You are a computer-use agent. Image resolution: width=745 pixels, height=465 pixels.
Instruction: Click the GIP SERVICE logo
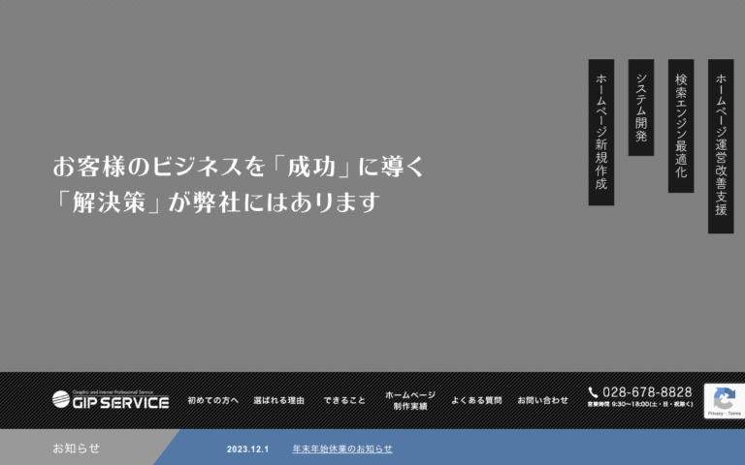pos(111,400)
